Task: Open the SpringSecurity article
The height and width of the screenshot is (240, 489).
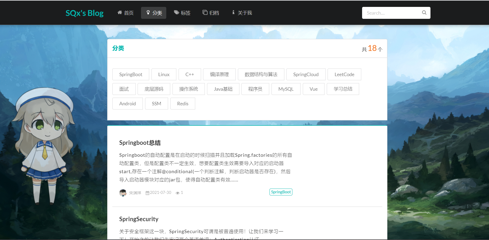Action: [139, 219]
